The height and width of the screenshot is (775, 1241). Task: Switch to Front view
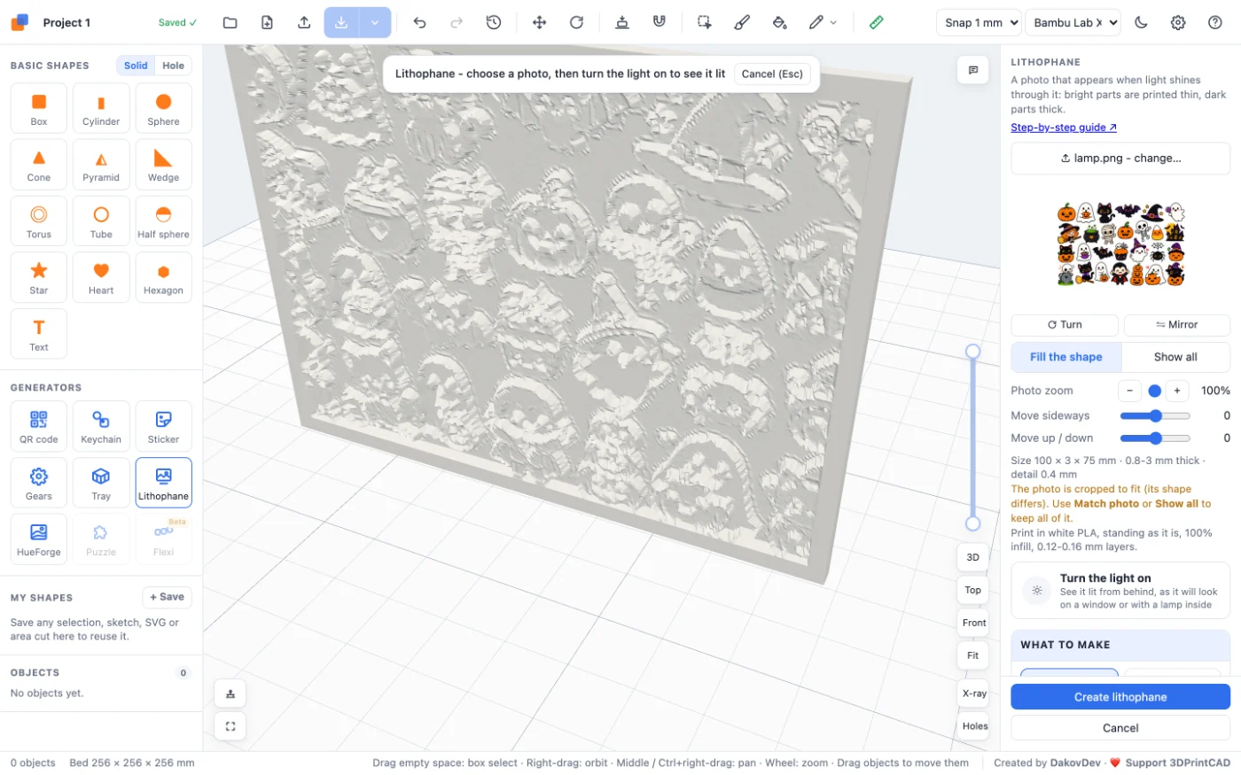974,623
